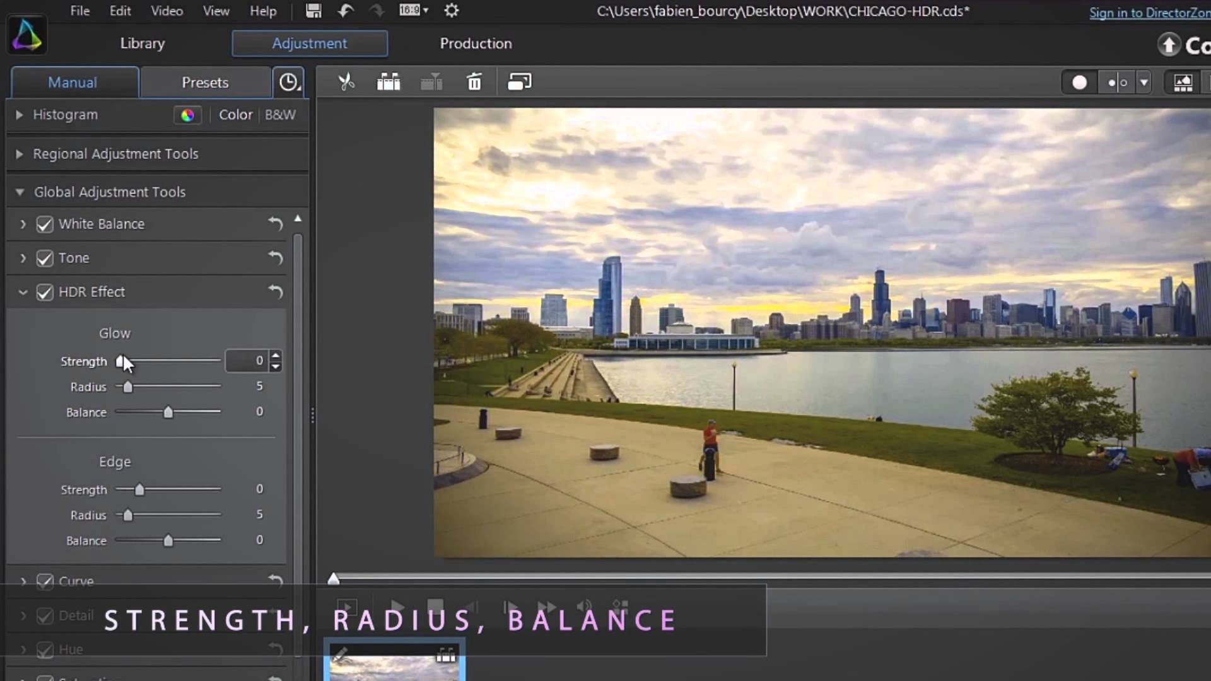Screen dimensions: 1211x681
Task: Open the File menu
Action: (79, 11)
